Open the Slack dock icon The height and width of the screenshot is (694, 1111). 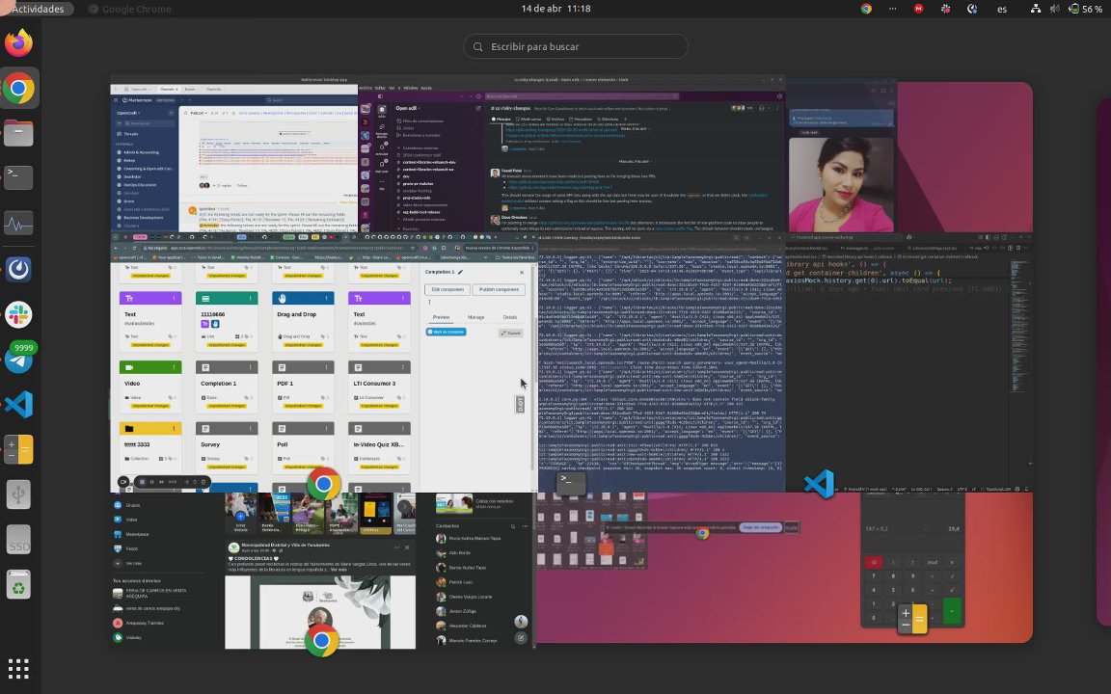(18, 314)
